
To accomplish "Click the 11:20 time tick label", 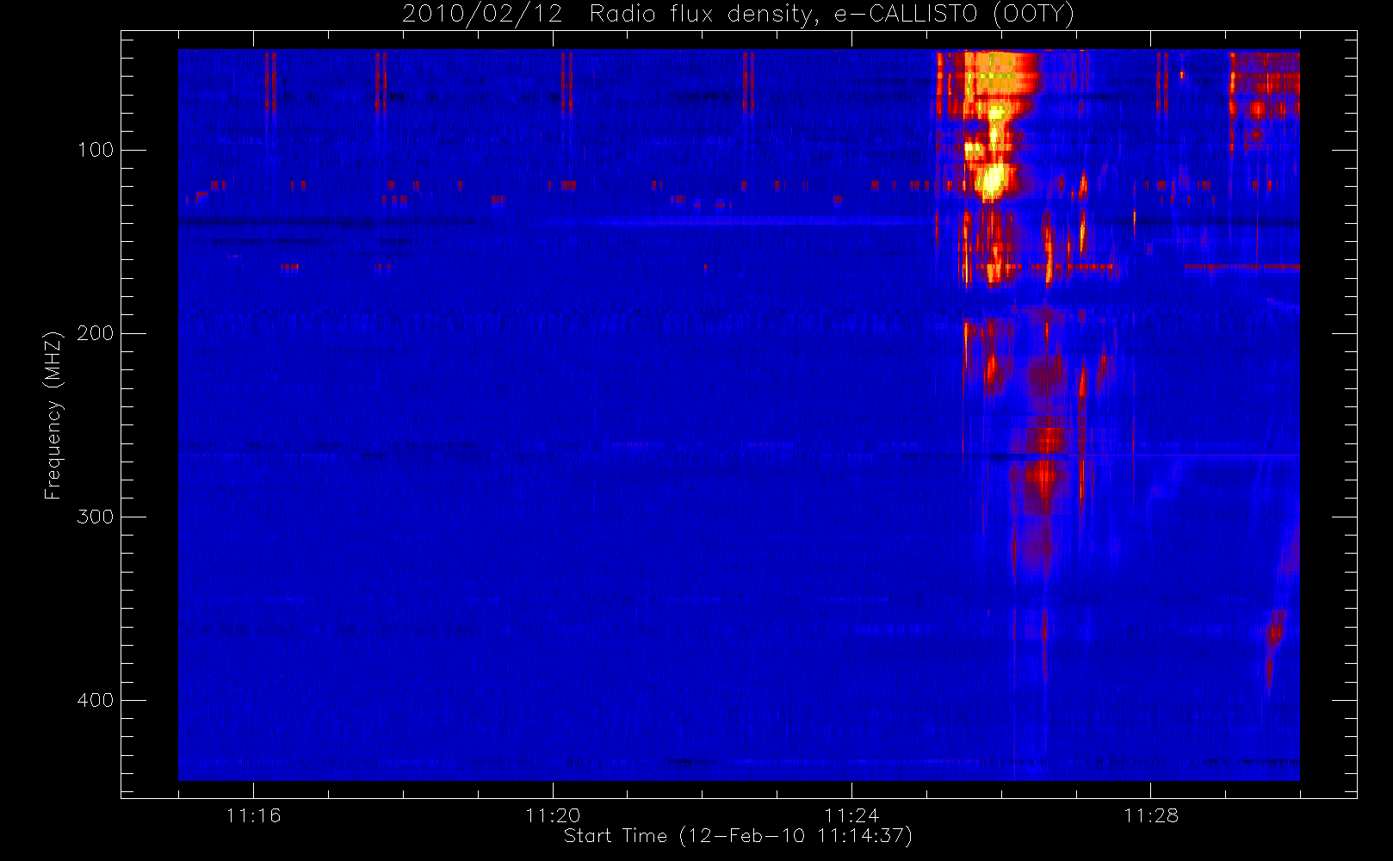I will click(x=553, y=815).
